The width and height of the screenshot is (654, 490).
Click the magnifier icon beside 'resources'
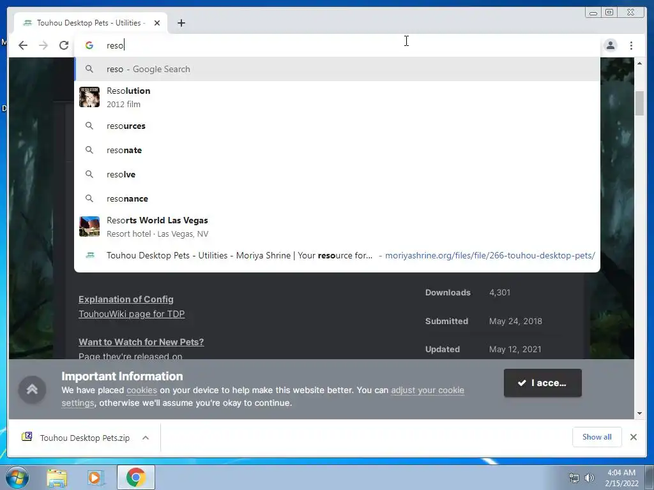[89, 126]
